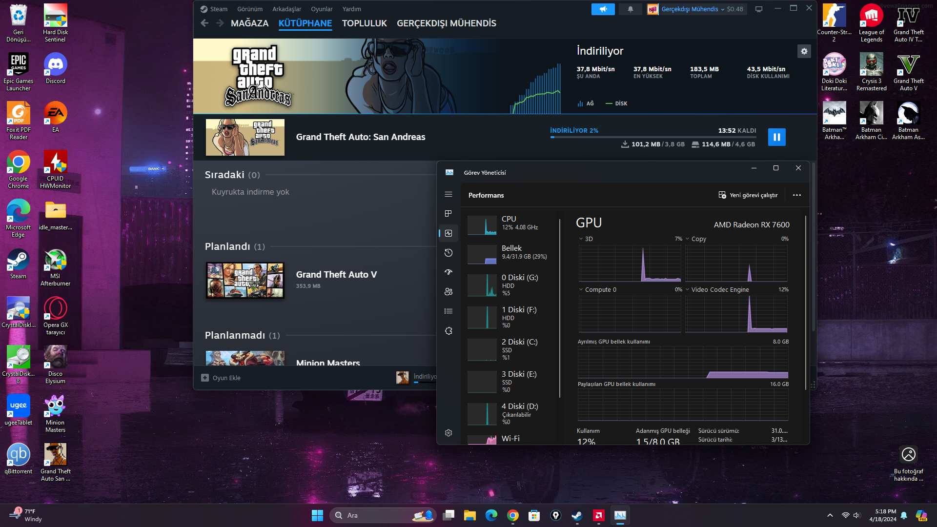
Task: Open the Arkadaşlar menu
Action: [x=286, y=9]
